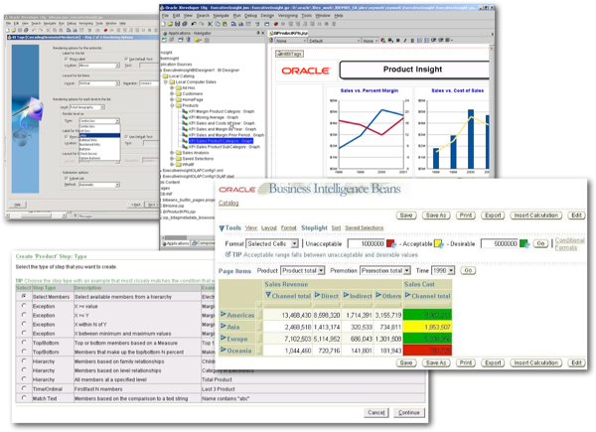Collapse the Products folder in Navigator
Viewport: 596px width, 432px height.
(172, 105)
